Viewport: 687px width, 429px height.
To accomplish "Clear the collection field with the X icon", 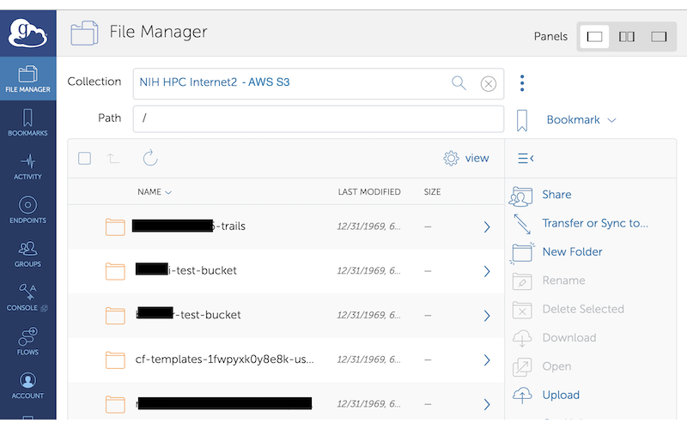I will coord(488,83).
